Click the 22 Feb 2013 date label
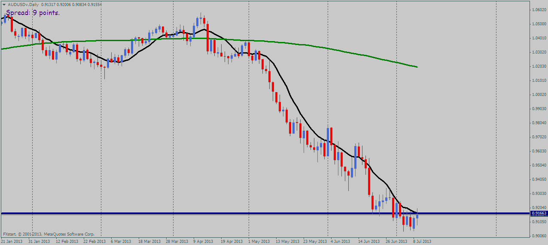Image resolution: width=548 pixels, height=245 pixels. point(94,242)
